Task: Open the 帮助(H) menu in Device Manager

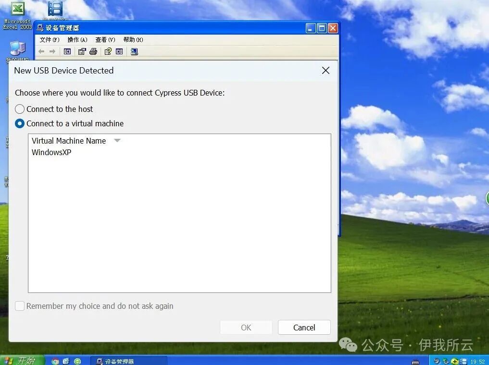Action: [x=133, y=39]
